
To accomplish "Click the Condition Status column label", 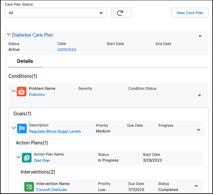I will 142,89.
